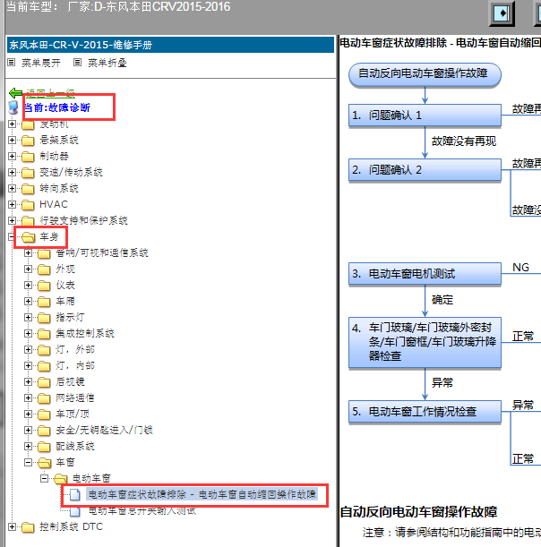Select the 灯, 内部 tree item

click(x=75, y=366)
